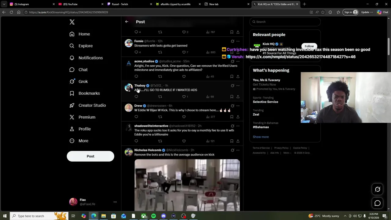Like Drew's W Eddie post
Screen dimensions: 391x220
184,117
